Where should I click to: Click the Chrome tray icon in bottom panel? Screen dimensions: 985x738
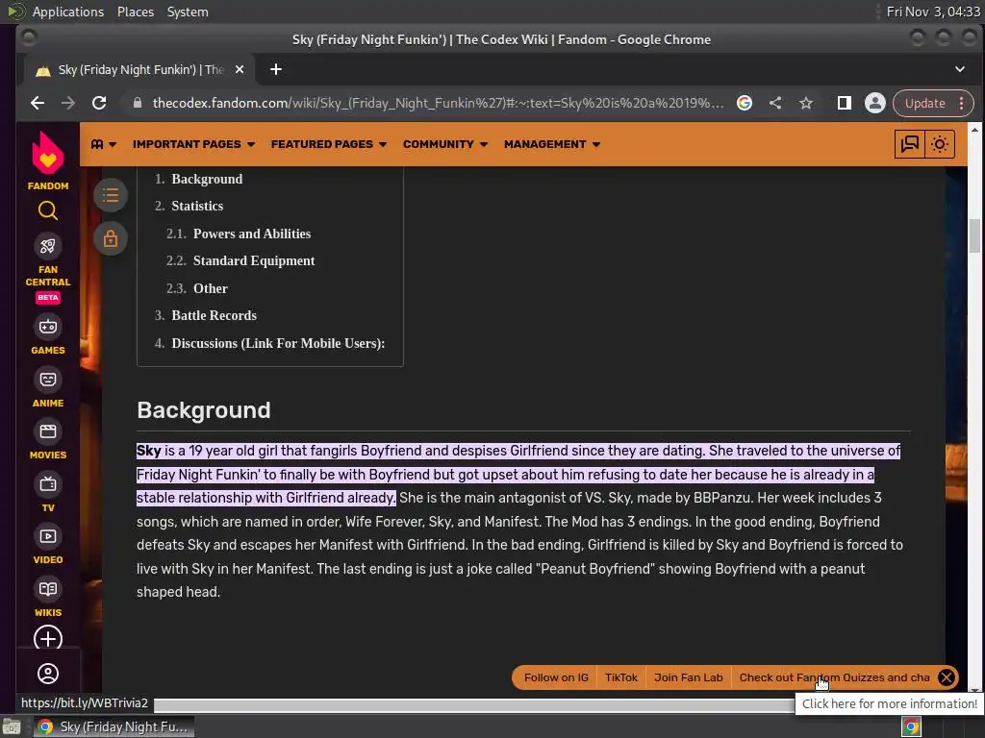pos(911,726)
